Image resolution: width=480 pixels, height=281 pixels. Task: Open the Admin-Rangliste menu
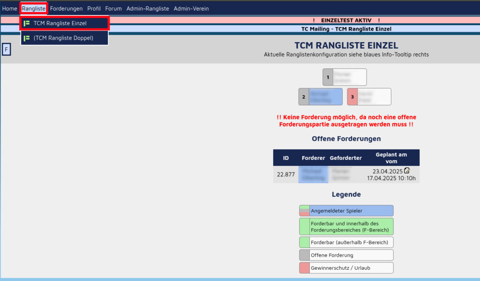(148, 8)
